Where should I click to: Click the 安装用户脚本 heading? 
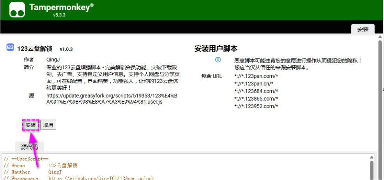coord(216,48)
